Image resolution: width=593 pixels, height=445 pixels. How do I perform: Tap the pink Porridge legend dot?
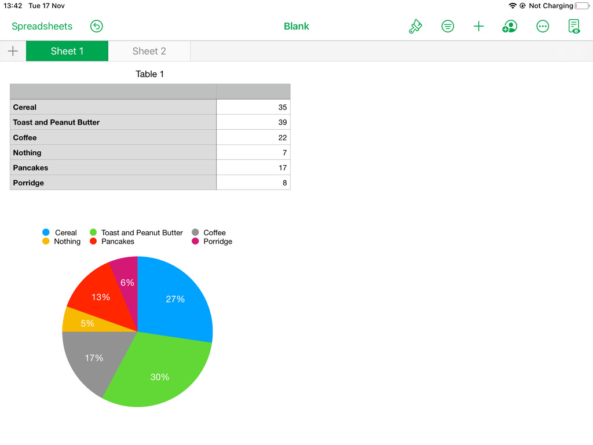pos(195,241)
